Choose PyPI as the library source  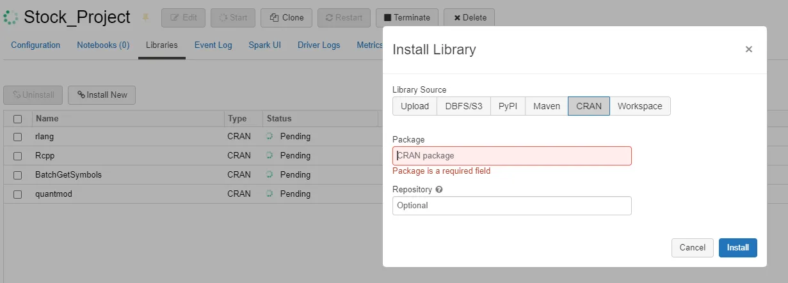coord(508,106)
